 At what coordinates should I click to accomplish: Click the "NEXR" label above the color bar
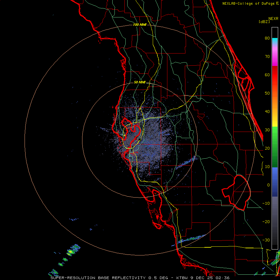click(x=273, y=19)
